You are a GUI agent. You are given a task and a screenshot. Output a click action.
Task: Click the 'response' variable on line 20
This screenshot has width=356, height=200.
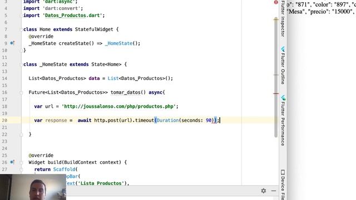coord(56,121)
